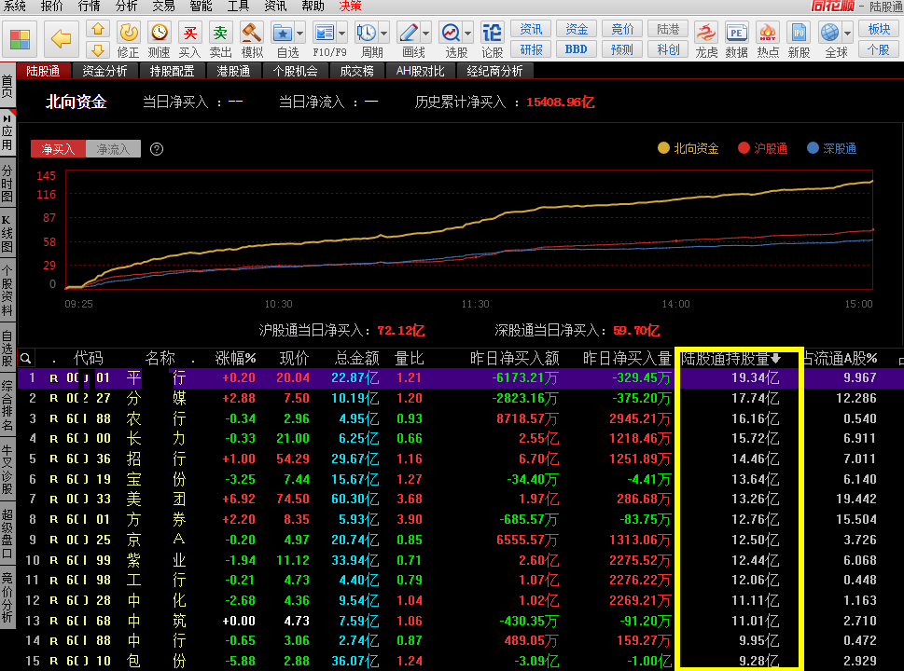Viewport: 904px width, 671px height.
Task: Open the 测速 speed test tool
Action: [x=159, y=40]
